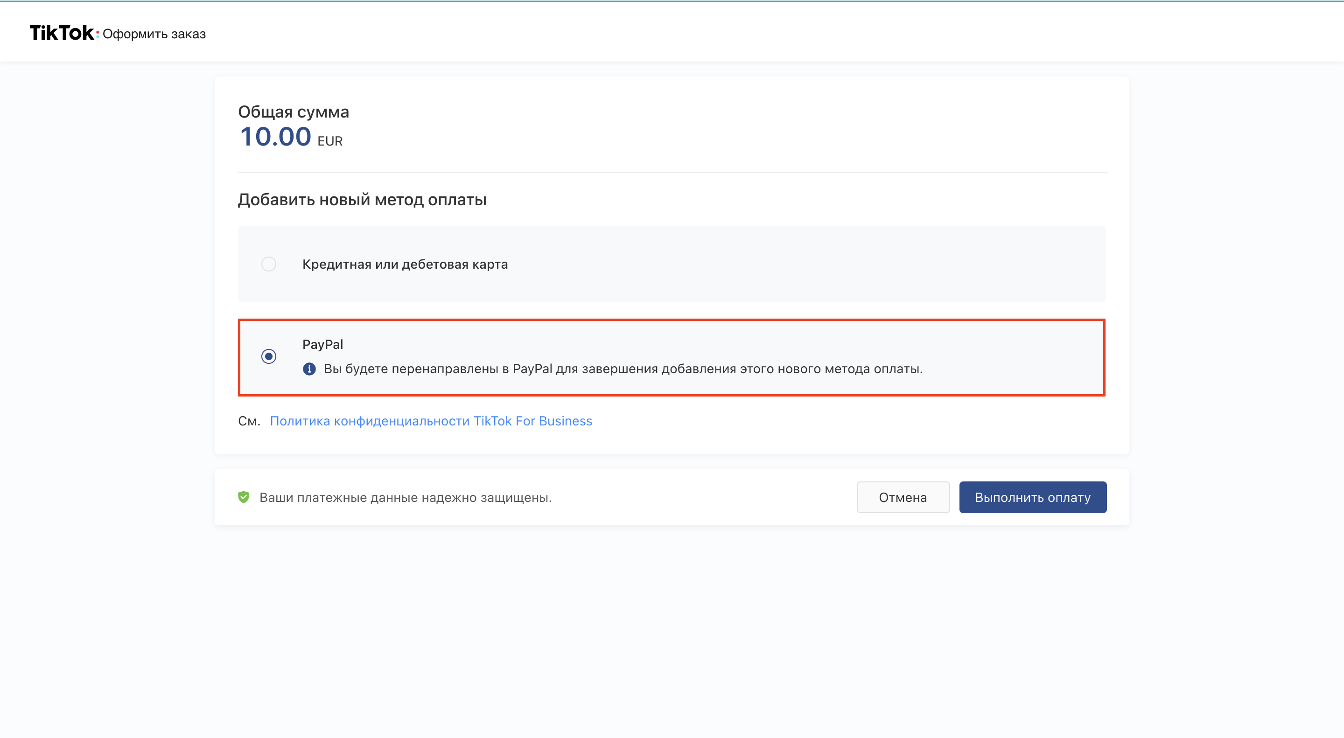The width and height of the screenshot is (1344, 738).
Task: Select the credit or debit card radio button
Action: 269,264
